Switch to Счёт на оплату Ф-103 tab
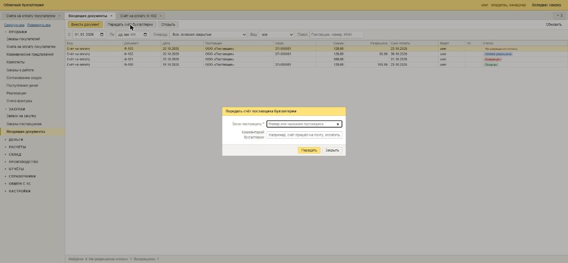Screen dimensions: 568x263 point(138,16)
